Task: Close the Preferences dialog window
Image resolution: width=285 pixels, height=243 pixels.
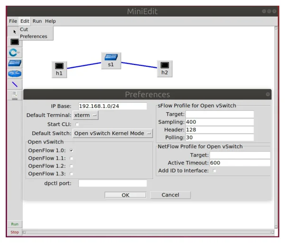Action: [x=267, y=94]
